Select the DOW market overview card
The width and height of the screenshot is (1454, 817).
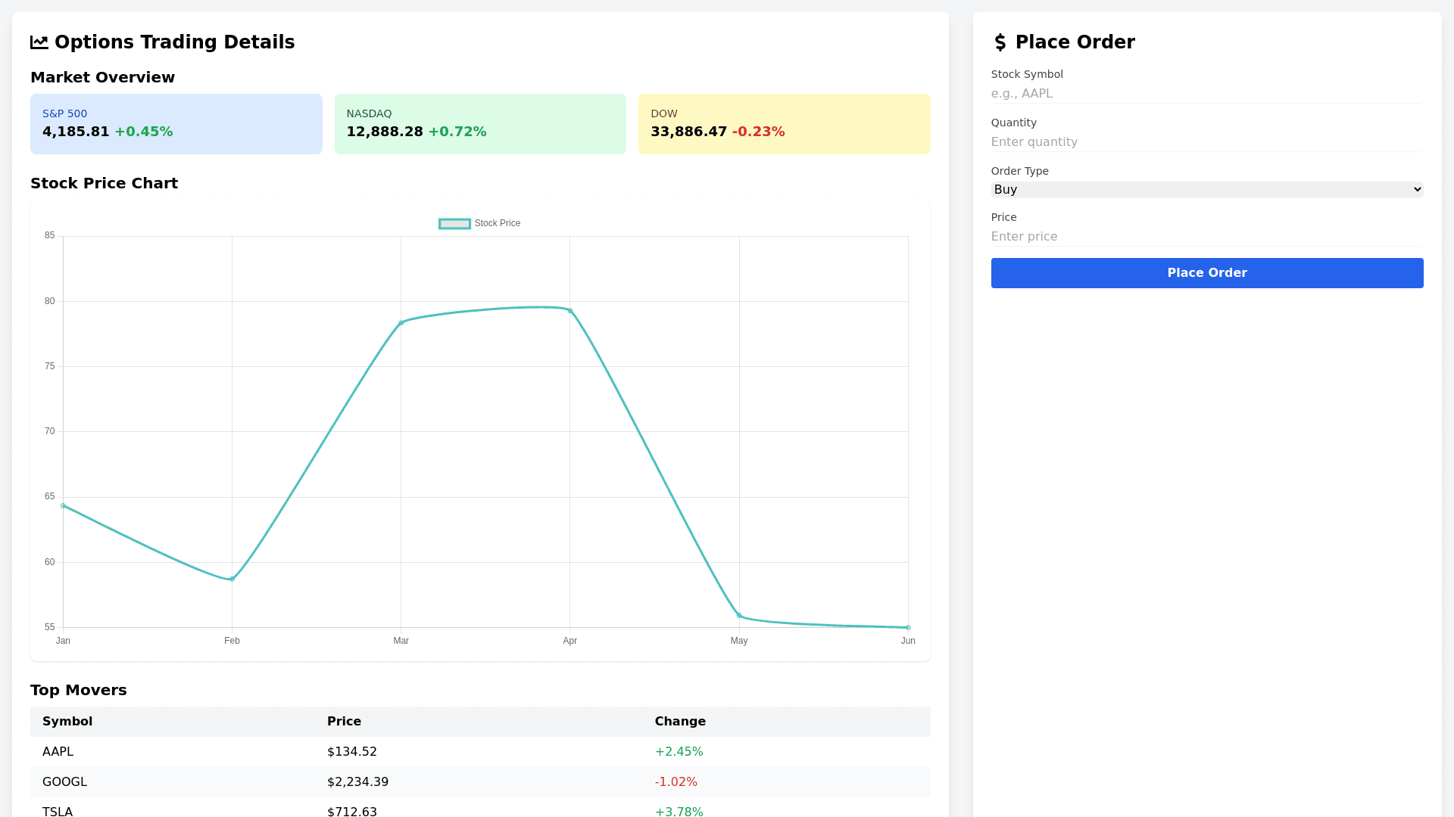point(784,124)
